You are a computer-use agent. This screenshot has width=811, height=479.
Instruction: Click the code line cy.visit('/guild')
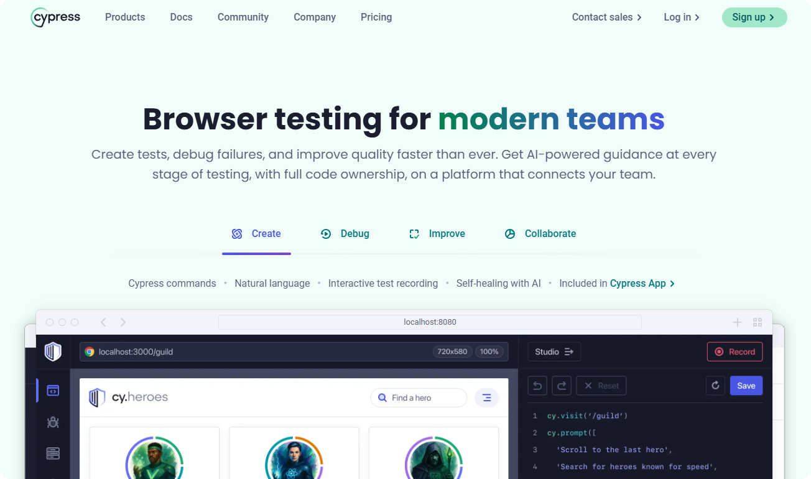(x=588, y=416)
